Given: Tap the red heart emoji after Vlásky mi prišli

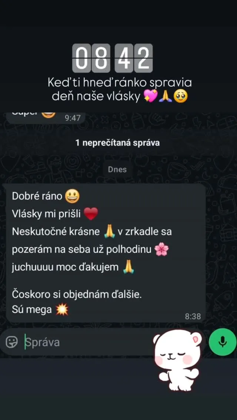Looking at the screenshot, I should 91,214.
